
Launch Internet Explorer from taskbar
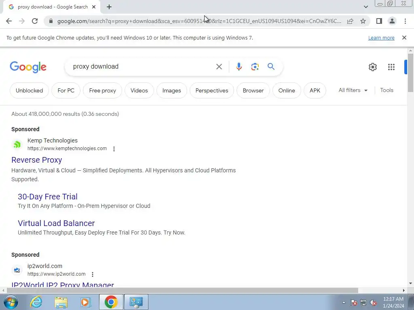[36, 302]
